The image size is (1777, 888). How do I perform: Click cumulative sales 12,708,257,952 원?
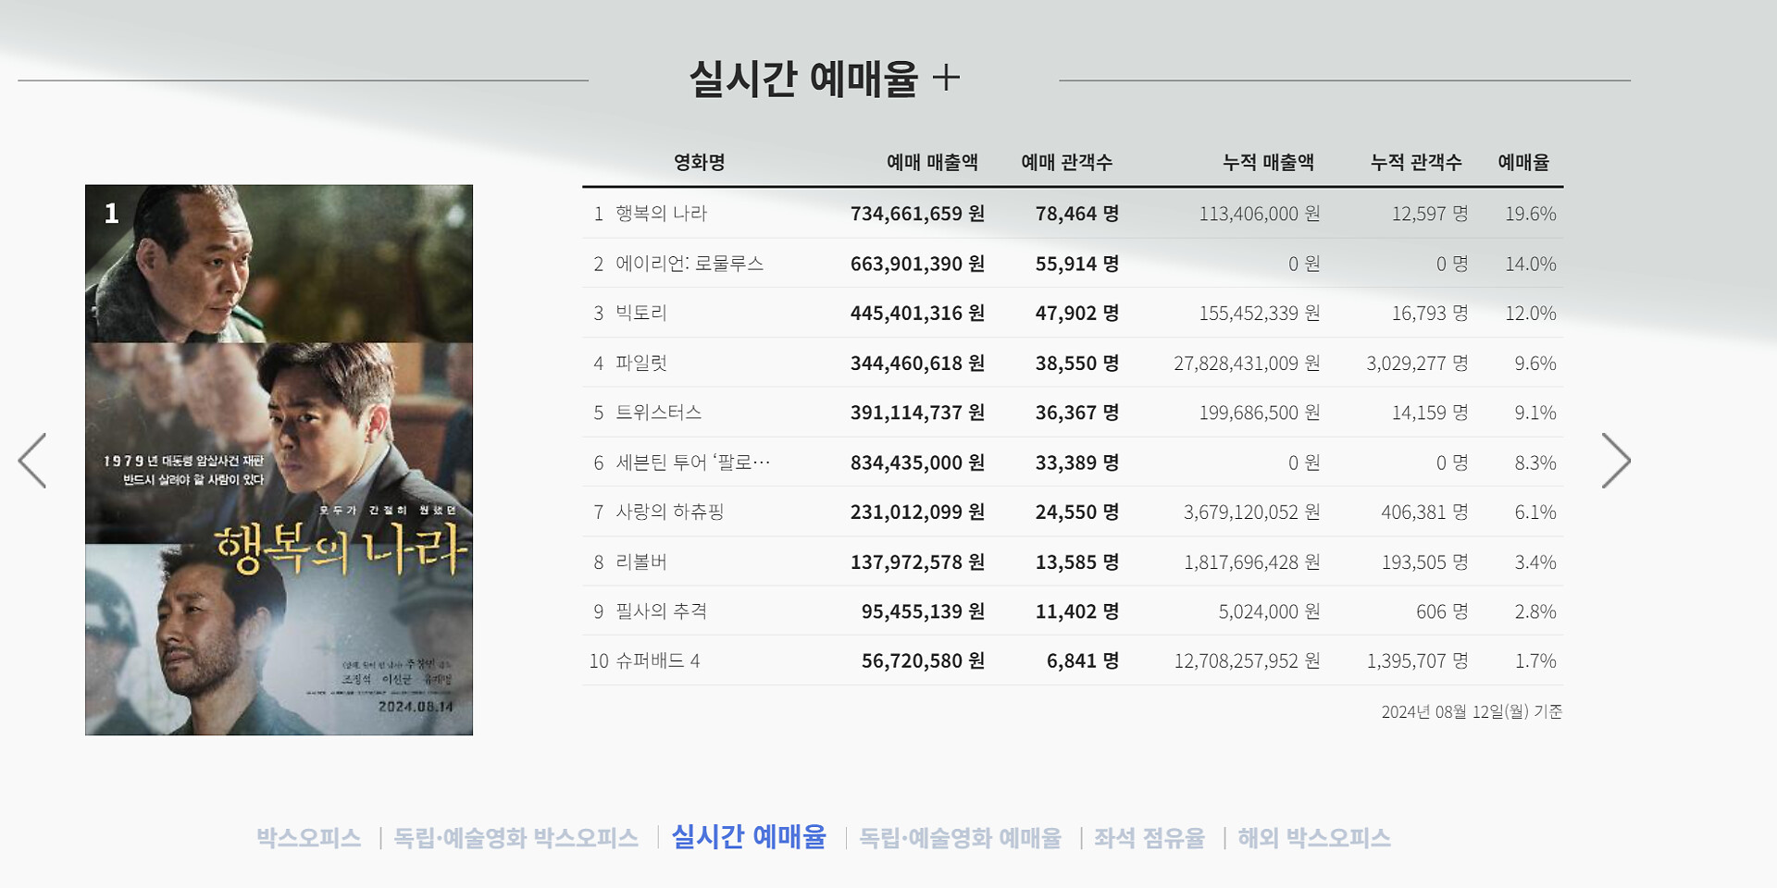(1248, 661)
